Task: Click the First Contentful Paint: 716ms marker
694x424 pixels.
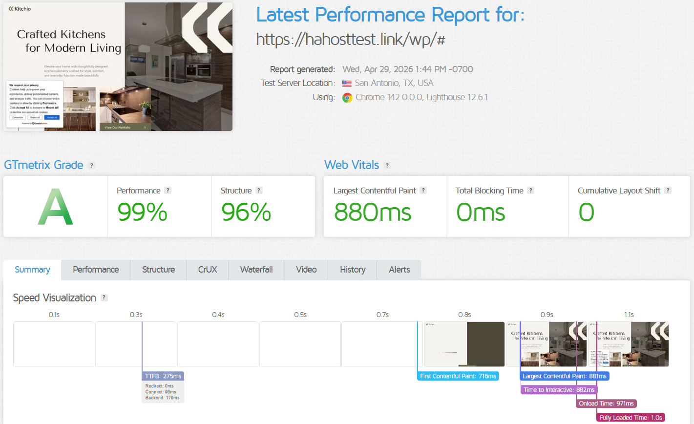Action: click(458, 376)
